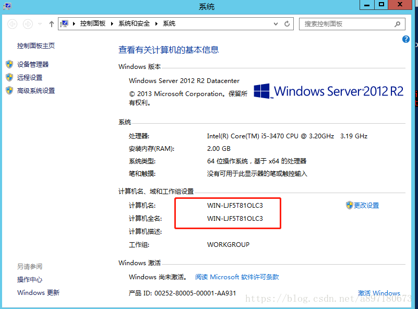The width and height of the screenshot is (418, 309).
Task: Click the shield icon next to 高级系统设置
Action: click(x=9, y=90)
